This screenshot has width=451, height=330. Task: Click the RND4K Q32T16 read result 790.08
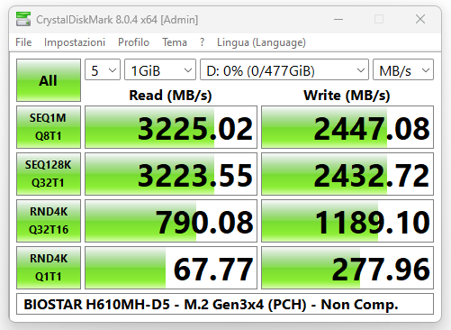click(171, 221)
